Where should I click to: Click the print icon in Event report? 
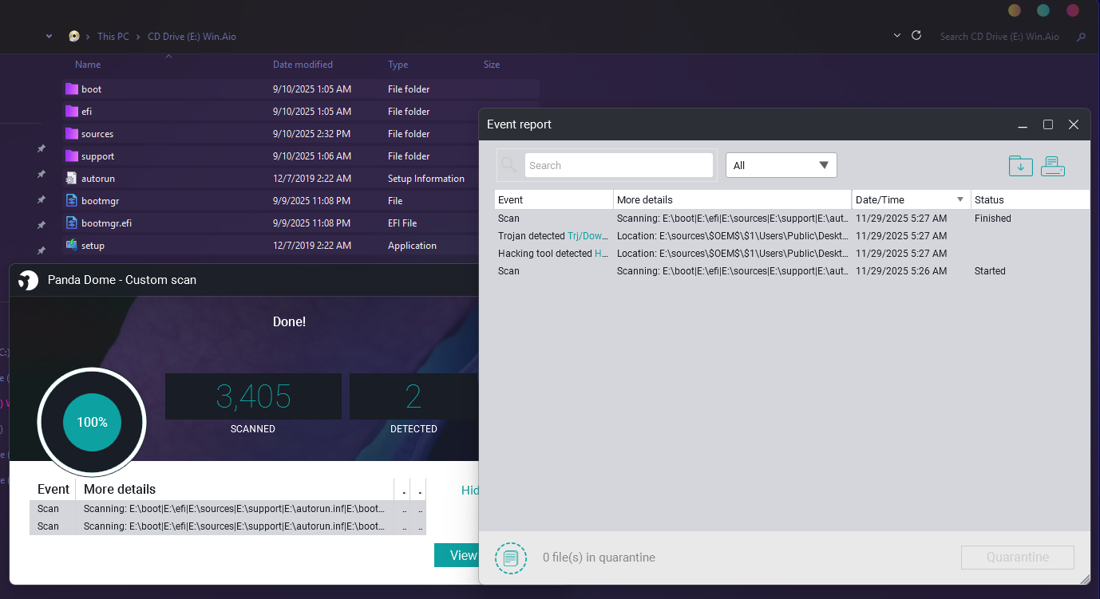click(x=1053, y=166)
